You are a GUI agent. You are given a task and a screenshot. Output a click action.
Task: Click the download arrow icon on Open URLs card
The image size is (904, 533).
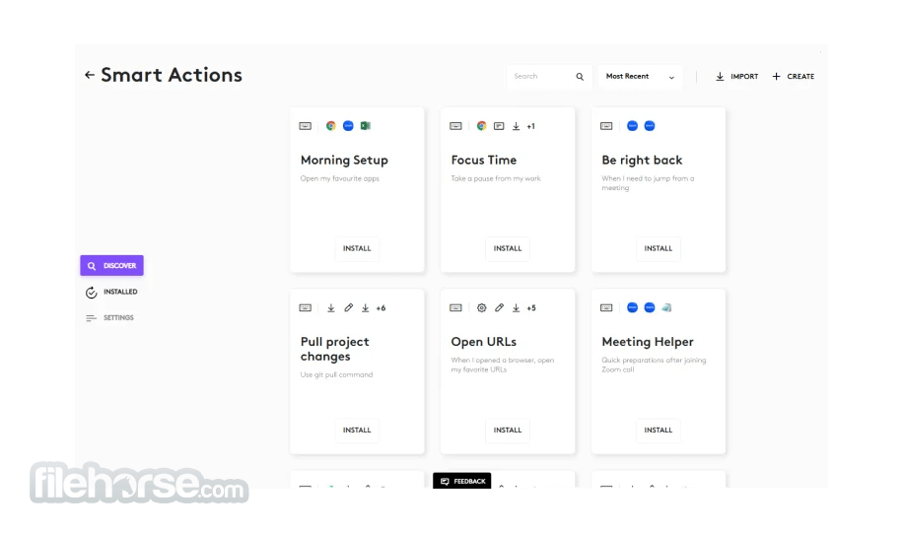pos(516,307)
